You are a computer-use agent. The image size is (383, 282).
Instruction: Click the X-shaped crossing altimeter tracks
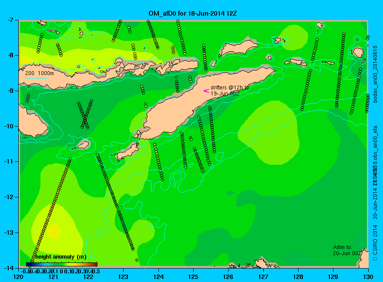click(85, 114)
